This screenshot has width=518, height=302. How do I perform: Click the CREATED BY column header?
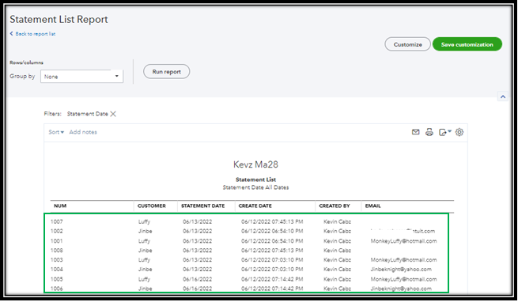[335, 206]
